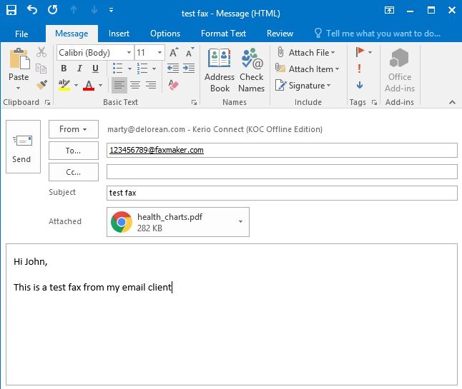Select the Format Painter brush
462x389 pixels.
click(x=41, y=85)
